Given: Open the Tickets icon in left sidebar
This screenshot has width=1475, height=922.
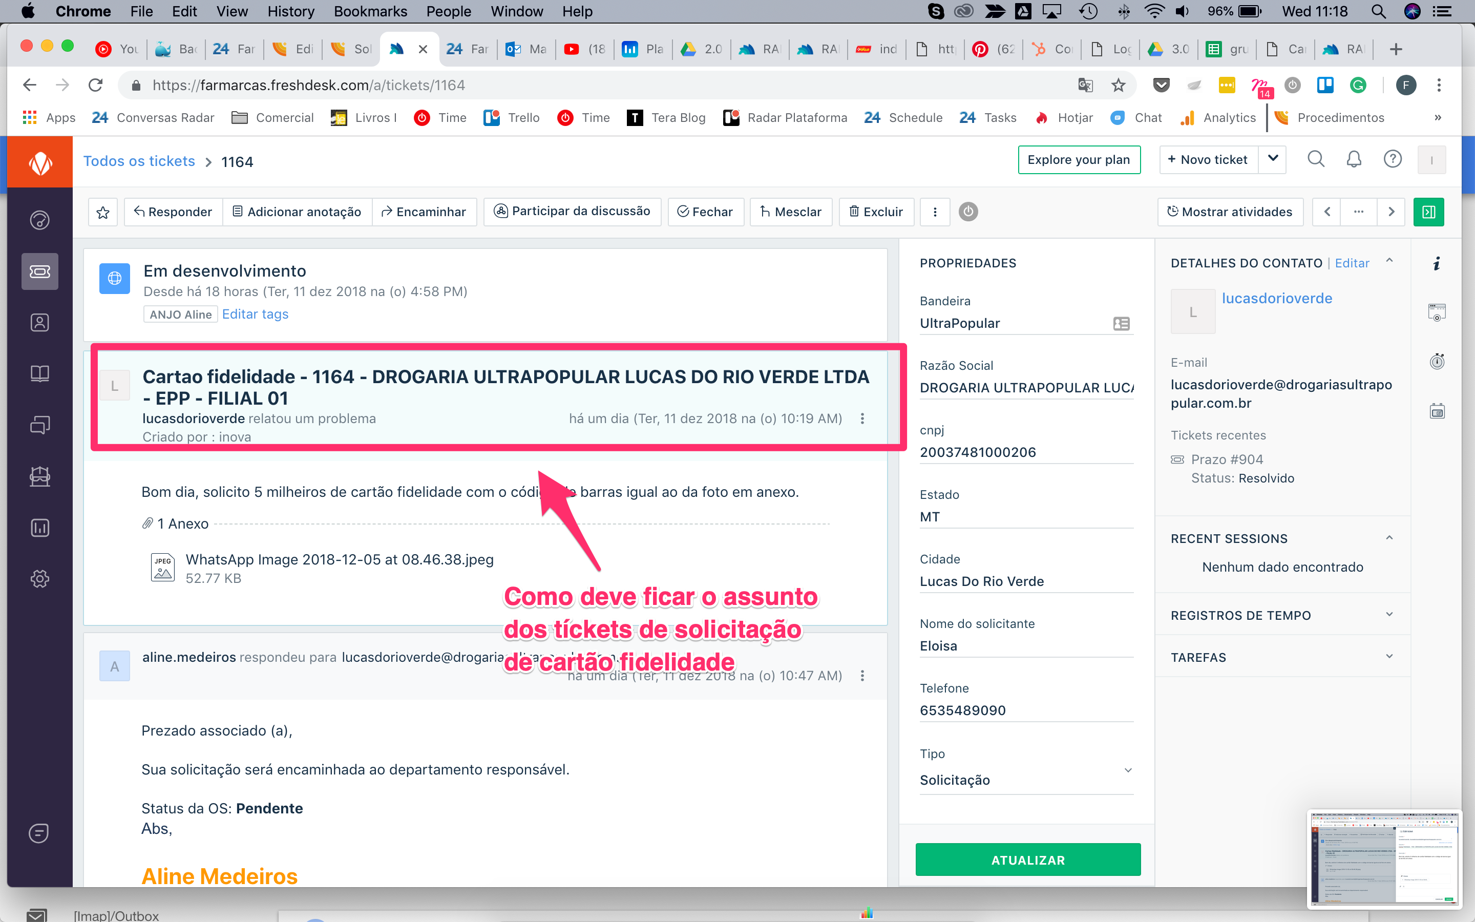Looking at the screenshot, I should [39, 271].
